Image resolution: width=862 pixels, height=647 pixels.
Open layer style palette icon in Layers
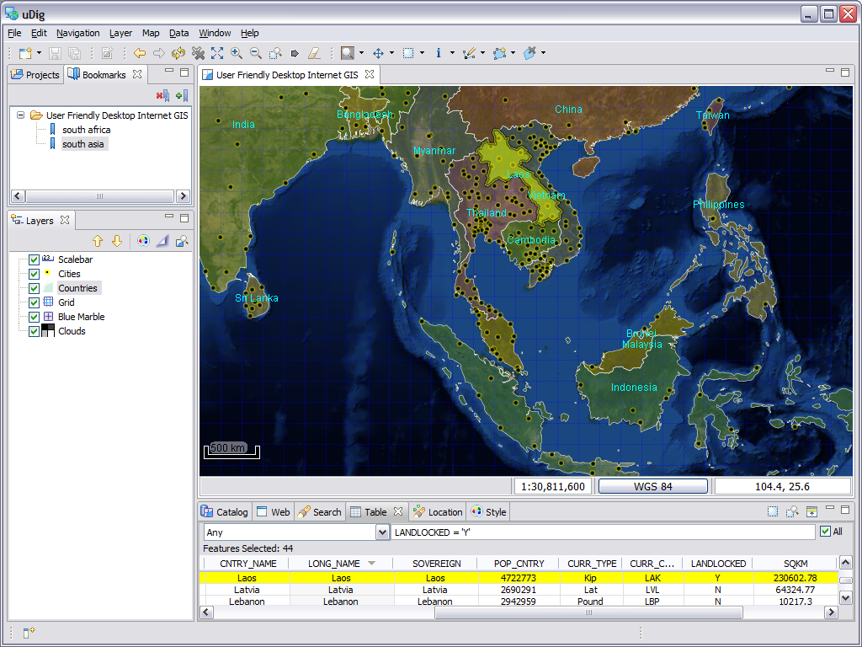tap(144, 241)
